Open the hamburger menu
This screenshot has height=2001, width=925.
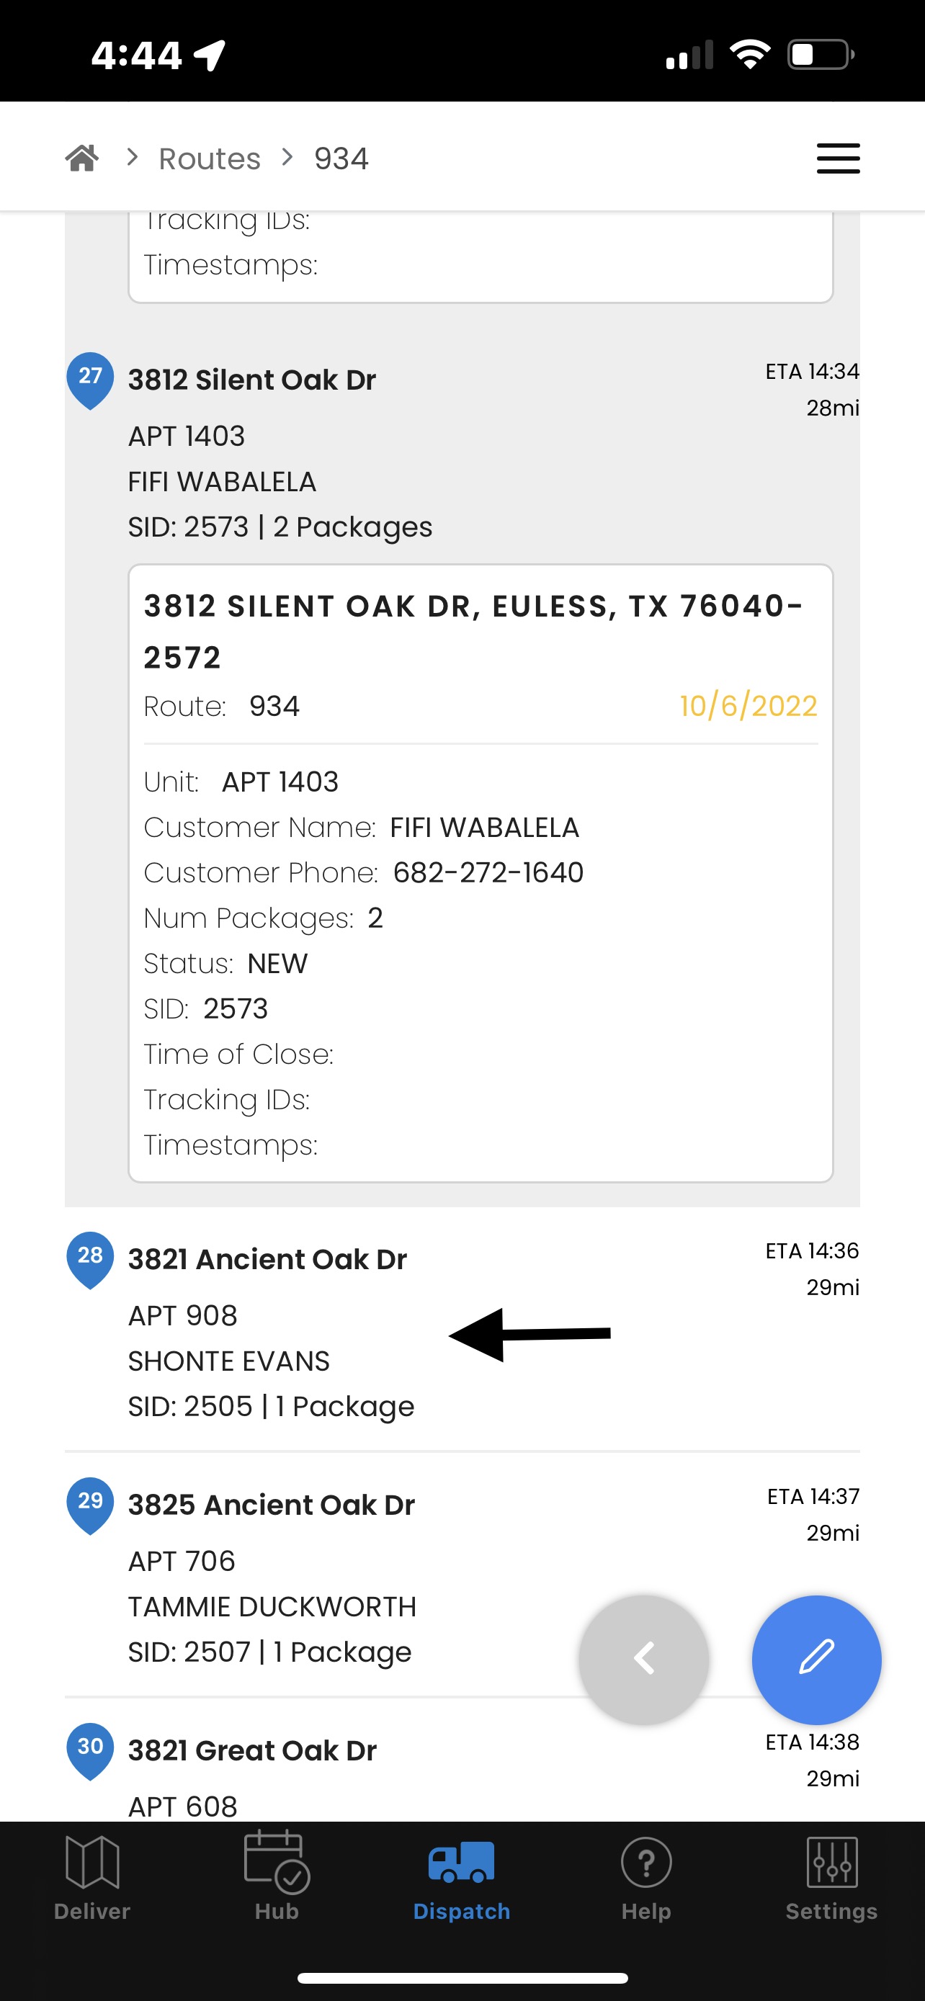pyautogui.click(x=838, y=158)
